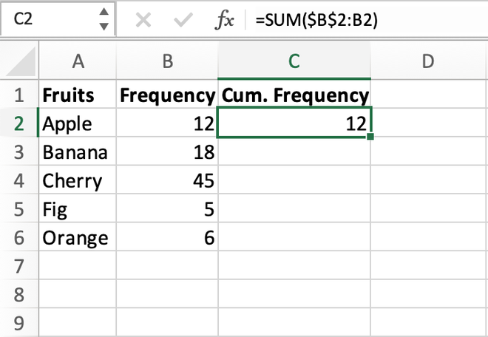This screenshot has width=488, height=337.
Task: Select row 7 header
Action: point(19,266)
